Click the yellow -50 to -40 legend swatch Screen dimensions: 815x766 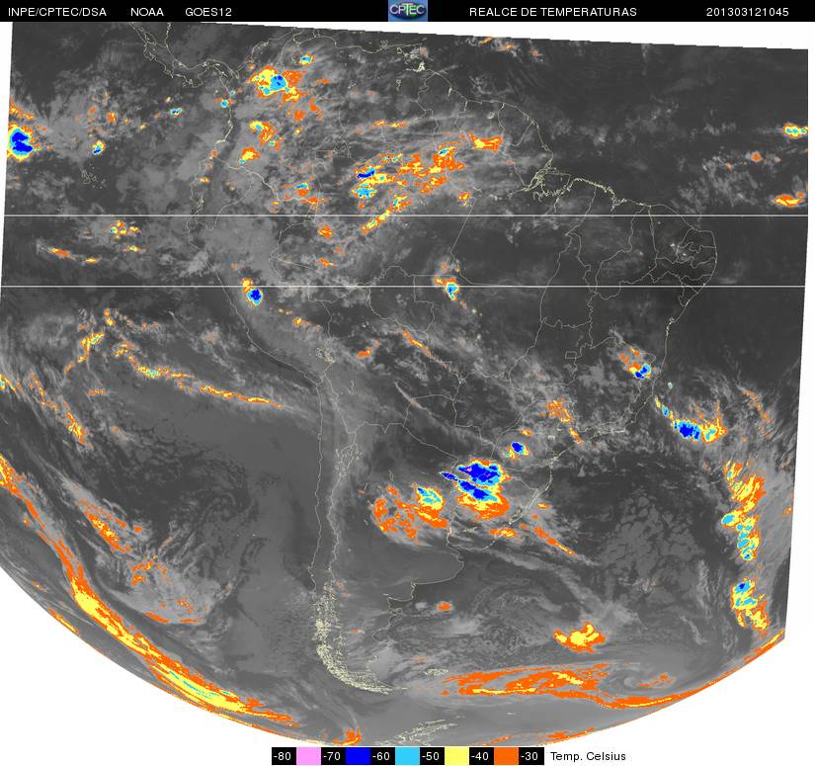tap(457, 756)
